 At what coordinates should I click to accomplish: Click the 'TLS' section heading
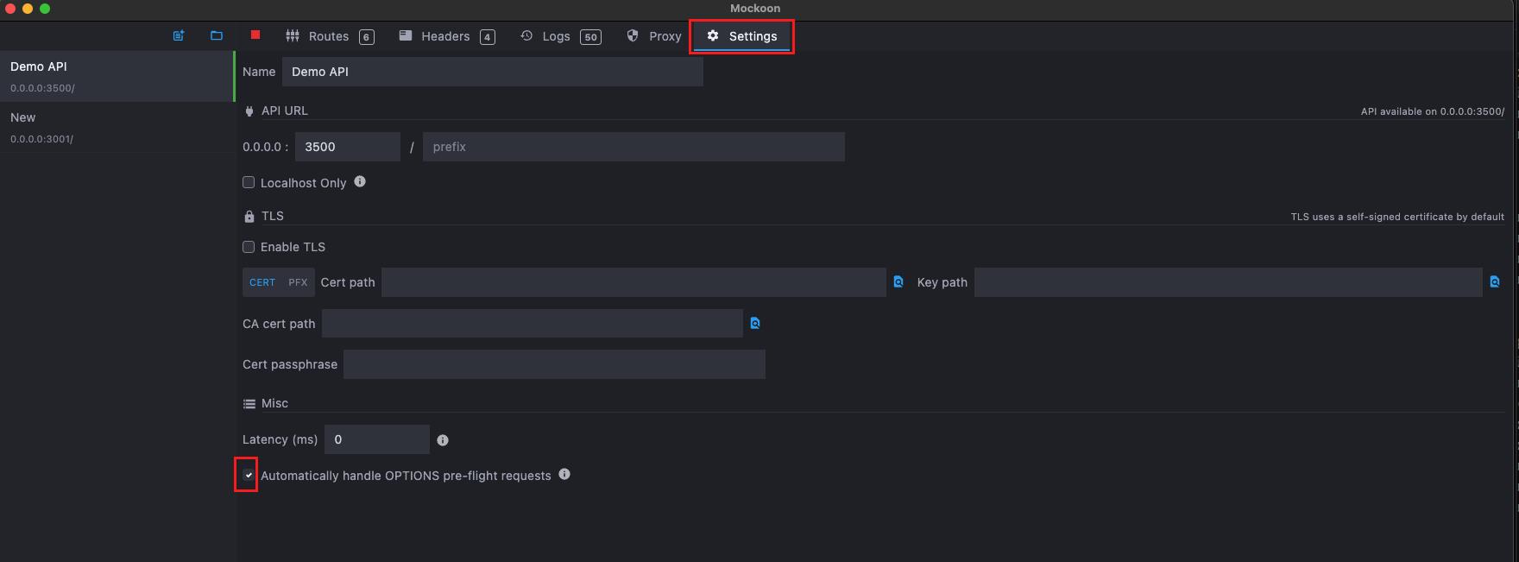[x=273, y=216]
